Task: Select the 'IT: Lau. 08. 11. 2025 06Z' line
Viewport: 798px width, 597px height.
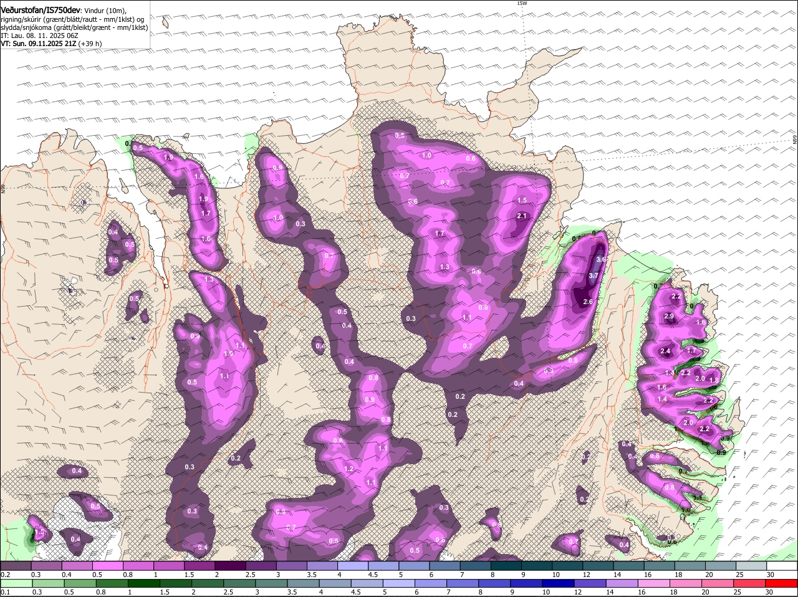Action: [x=39, y=36]
